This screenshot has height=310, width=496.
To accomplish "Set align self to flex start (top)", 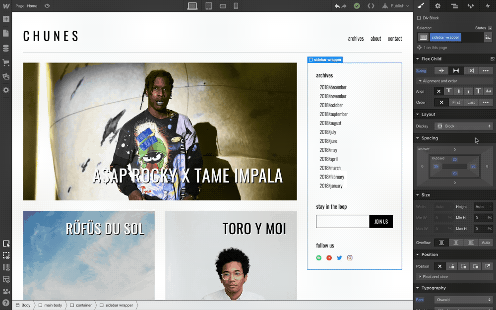I will pyautogui.click(x=448, y=91).
